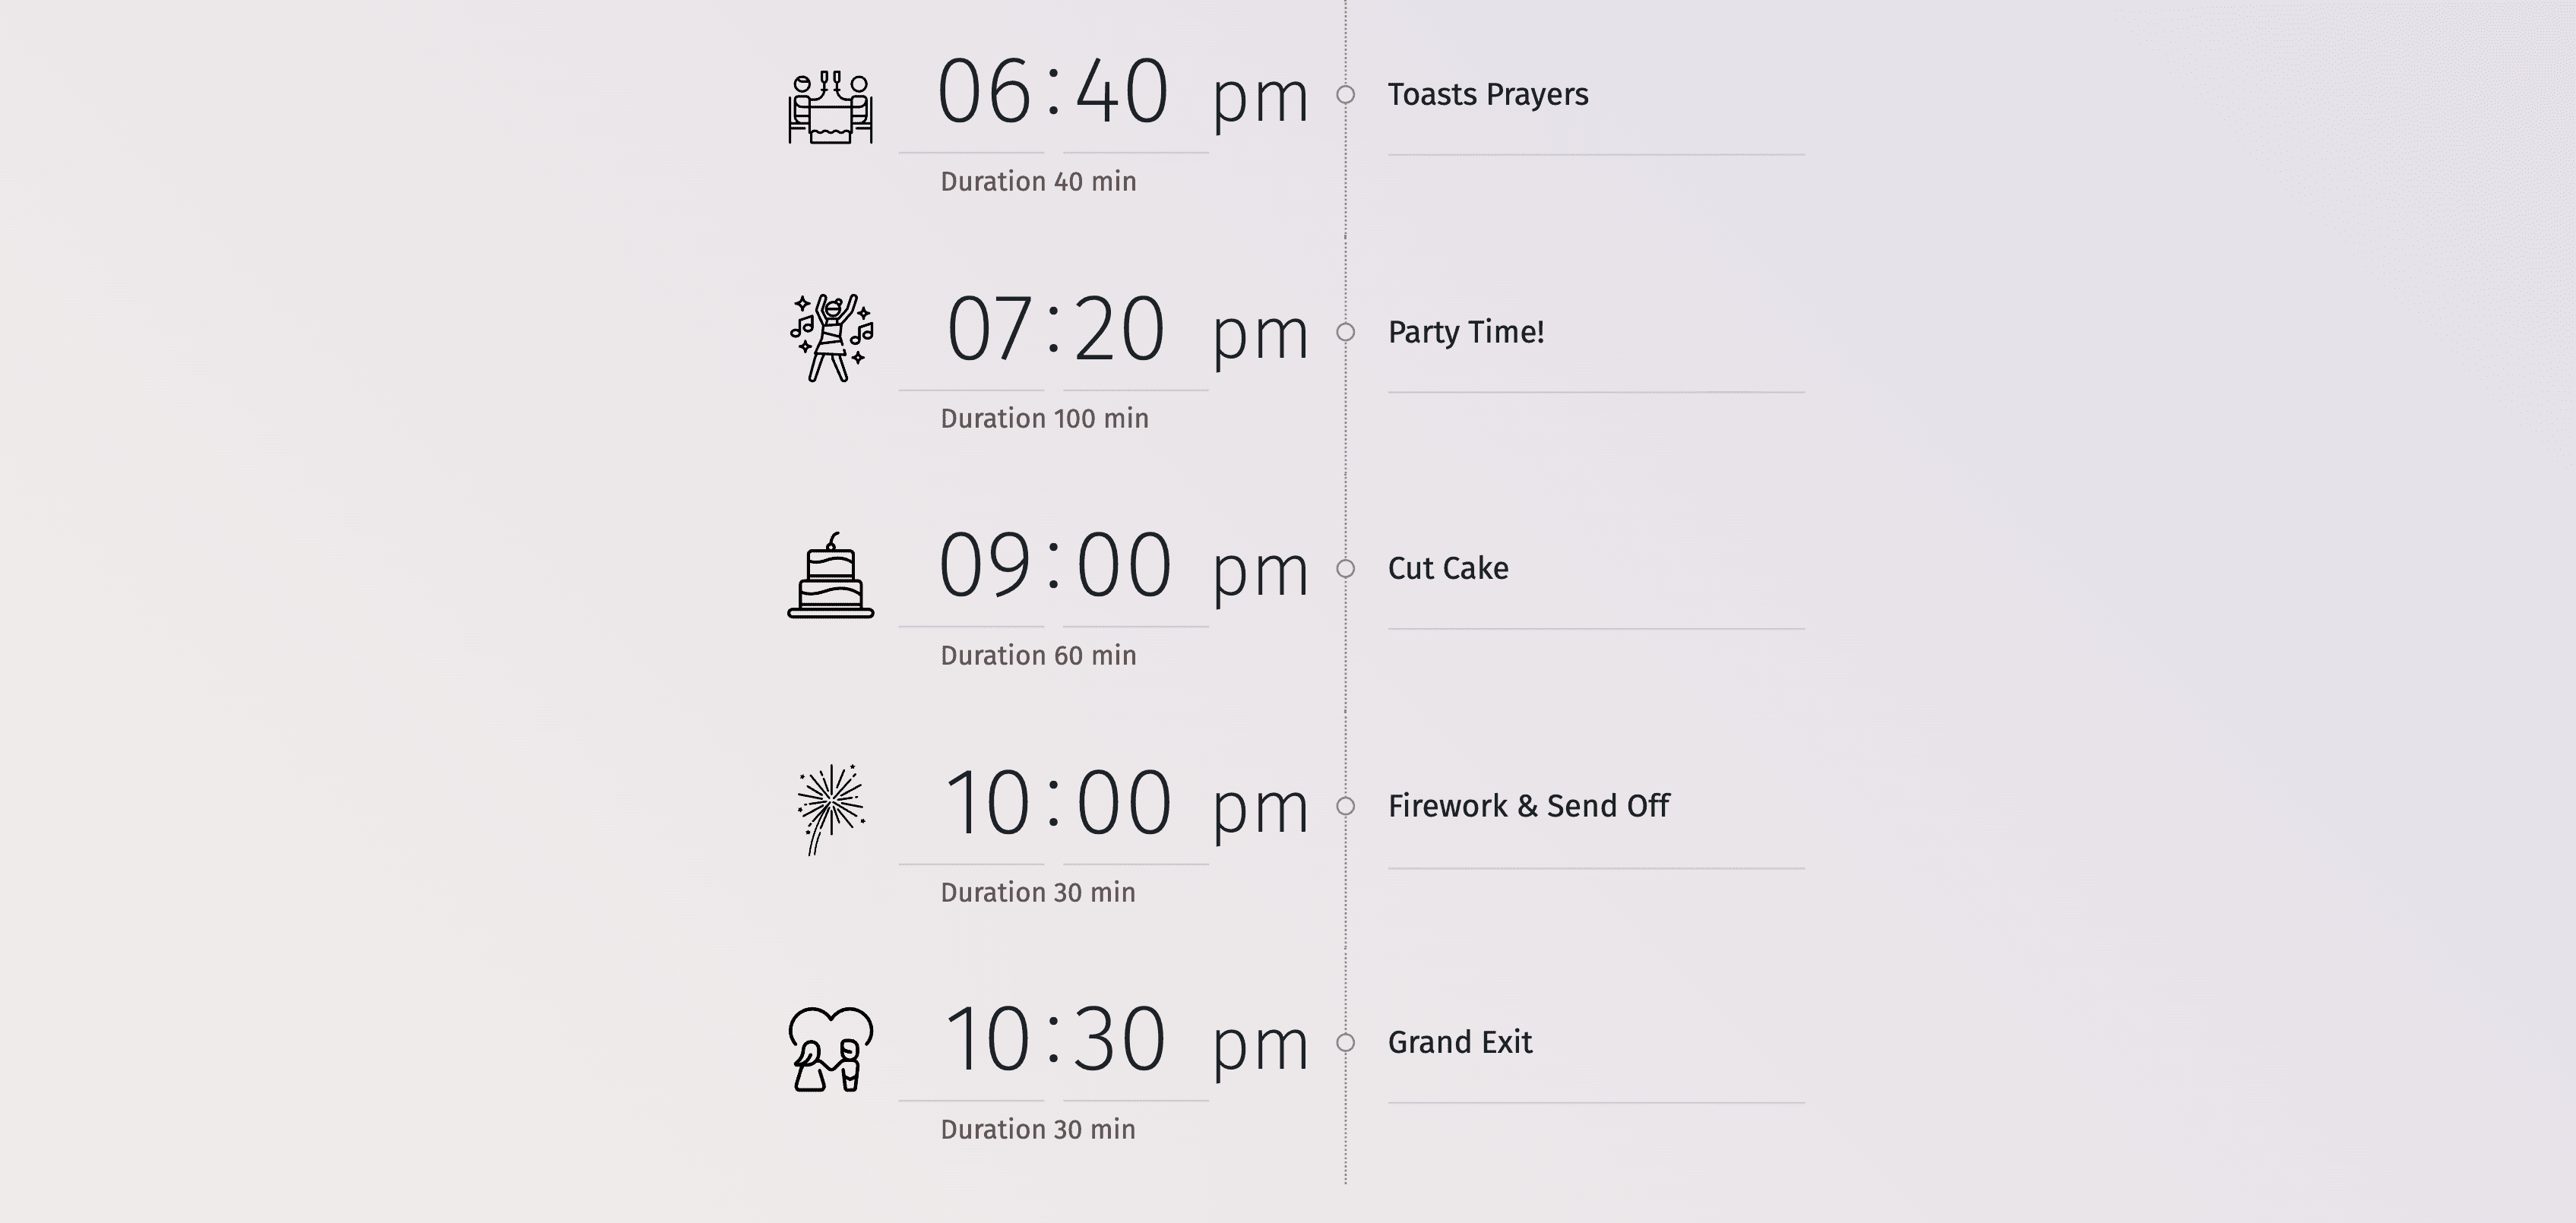Click the couple embrace Grand Exit icon

pyautogui.click(x=830, y=1042)
